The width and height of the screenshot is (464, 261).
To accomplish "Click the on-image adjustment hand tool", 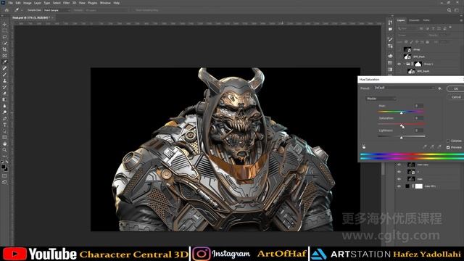I will (x=363, y=146).
